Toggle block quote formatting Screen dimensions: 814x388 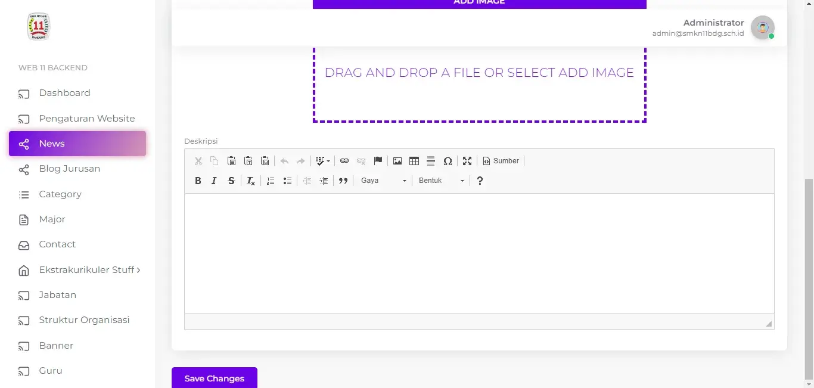click(343, 181)
